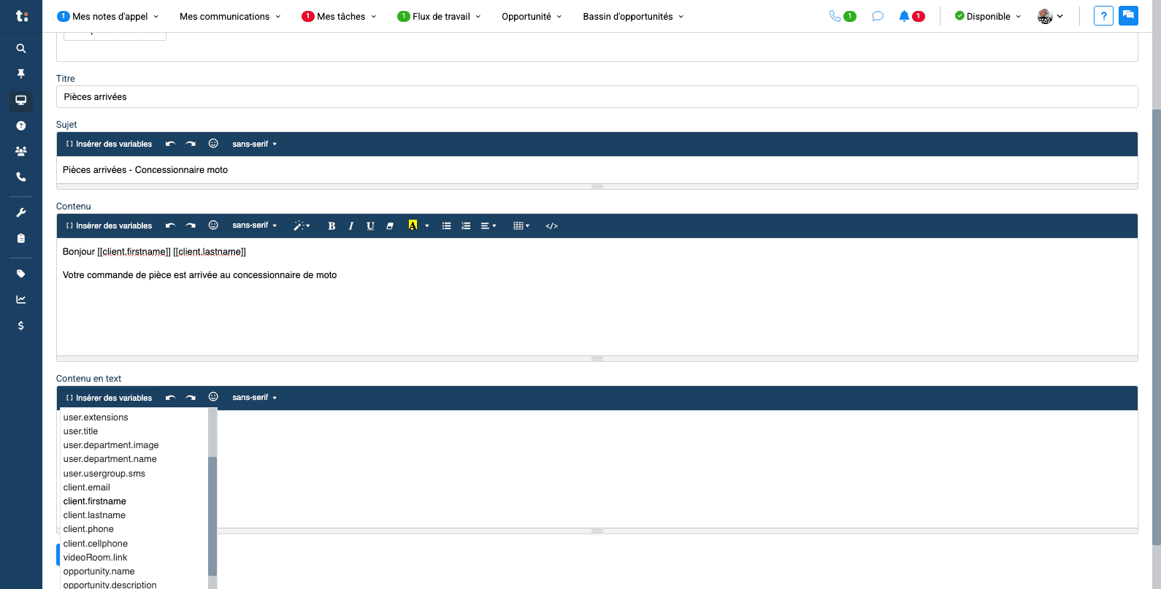Open the search icon in left sidebar
Viewport: 1161px width, 589px height.
click(21, 48)
